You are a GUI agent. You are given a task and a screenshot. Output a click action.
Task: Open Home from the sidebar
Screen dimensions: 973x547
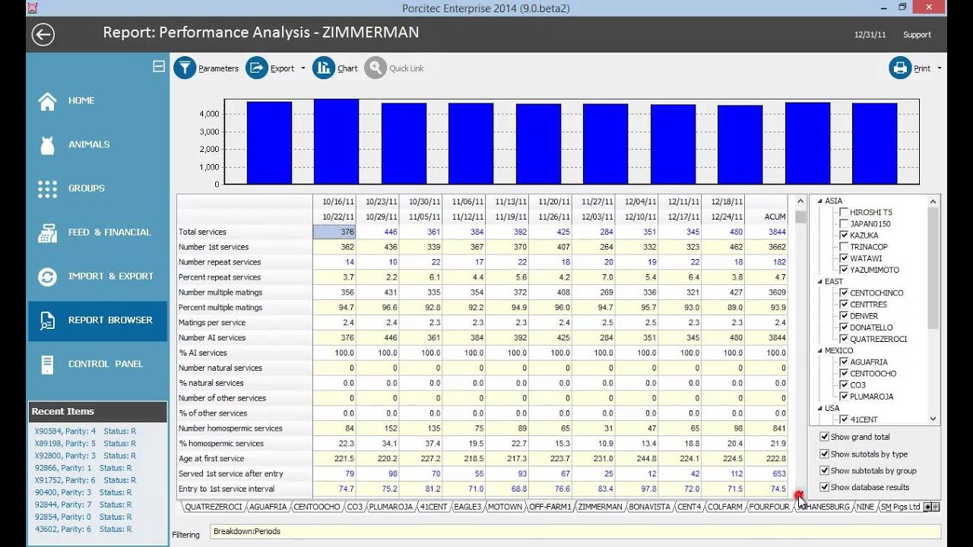[81, 100]
